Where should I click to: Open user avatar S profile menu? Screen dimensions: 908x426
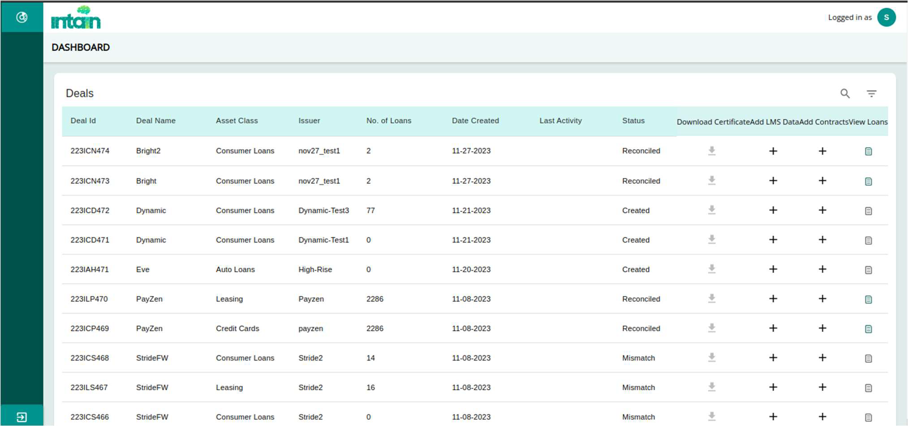[886, 17]
